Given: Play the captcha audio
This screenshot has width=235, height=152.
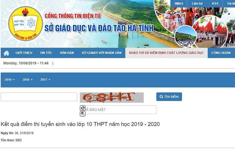Looking at the screenshot, I should tap(83, 114).
